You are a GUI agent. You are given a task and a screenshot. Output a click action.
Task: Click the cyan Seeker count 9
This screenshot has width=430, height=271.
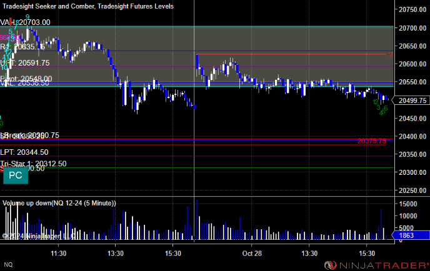(x=27, y=17)
